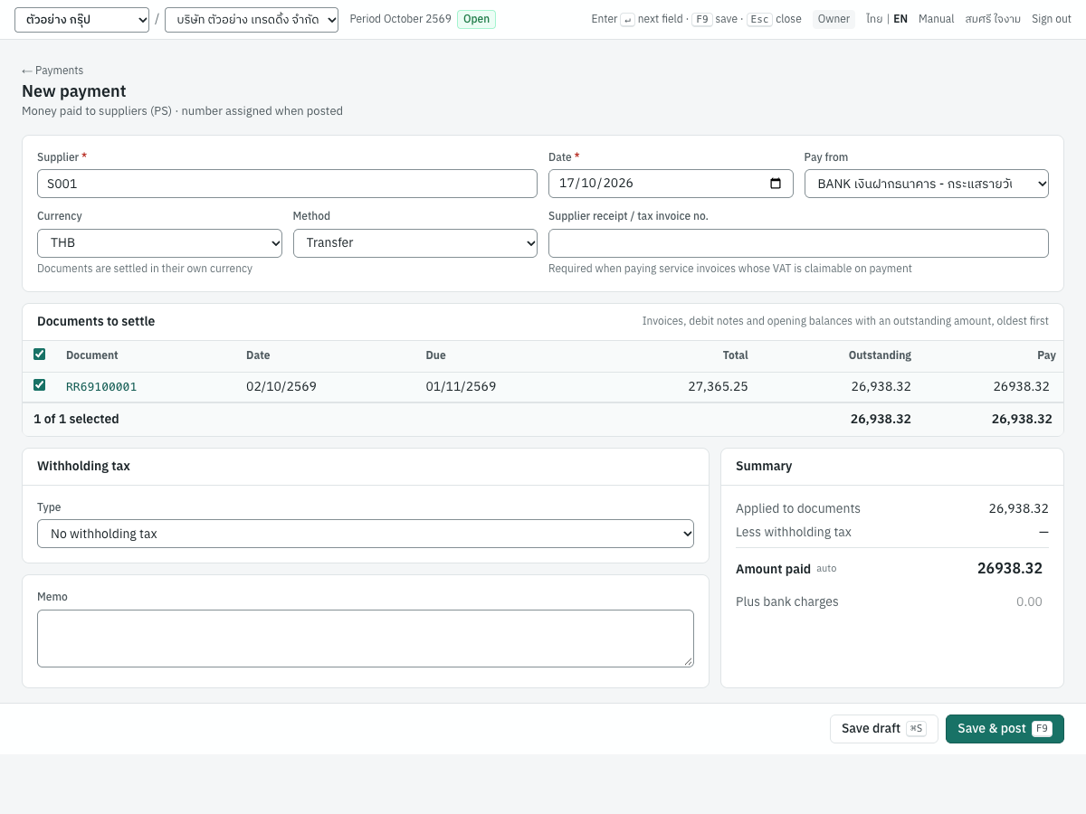Image resolution: width=1086 pixels, height=814 pixels.
Task: Focus the Supplier input field
Action: coord(287,184)
